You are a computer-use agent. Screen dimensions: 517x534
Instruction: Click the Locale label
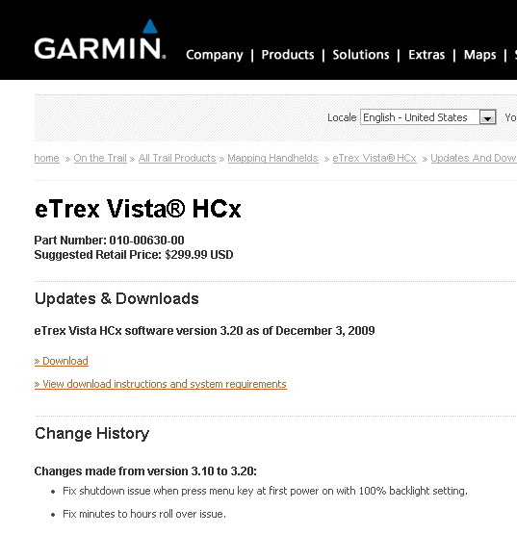click(x=342, y=117)
